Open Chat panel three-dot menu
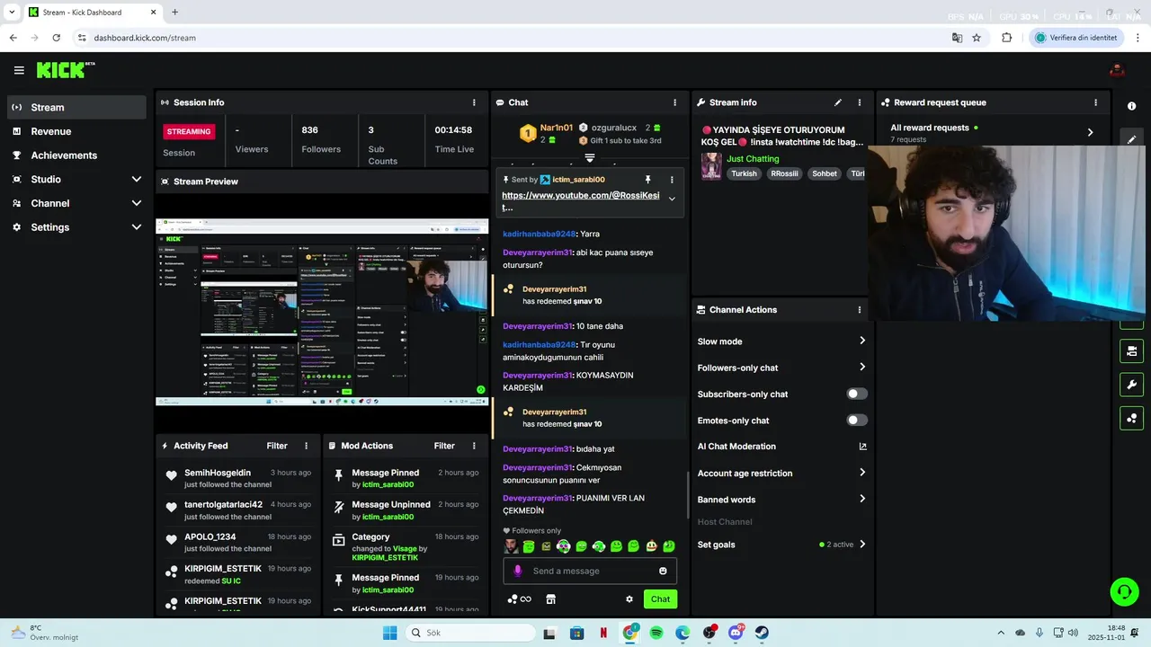Image resolution: width=1151 pixels, height=647 pixels. click(675, 102)
